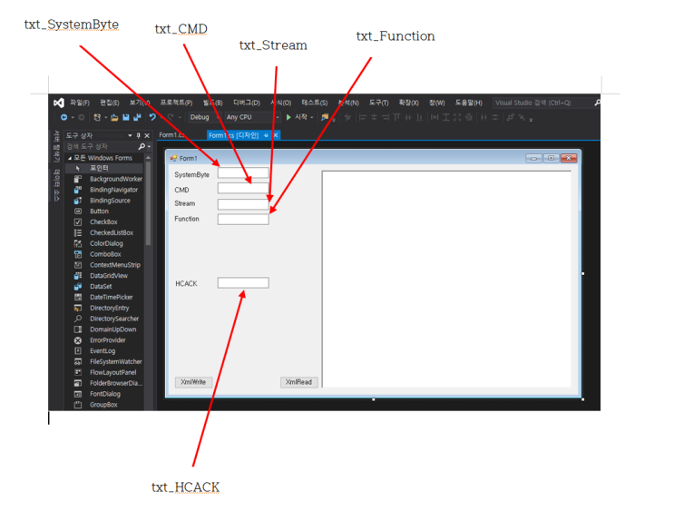Click the save file disk icon
This screenshot has width=674, height=511.
point(126,117)
